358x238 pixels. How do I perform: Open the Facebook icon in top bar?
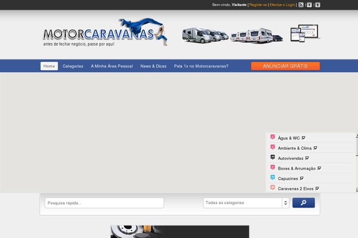[x=309, y=5]
